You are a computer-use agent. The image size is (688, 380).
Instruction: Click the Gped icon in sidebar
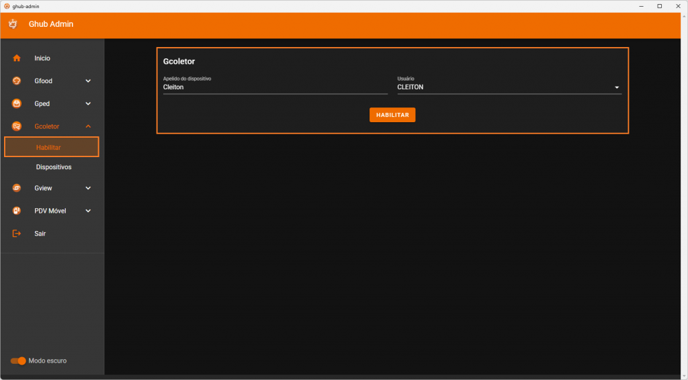click(17, 104)
